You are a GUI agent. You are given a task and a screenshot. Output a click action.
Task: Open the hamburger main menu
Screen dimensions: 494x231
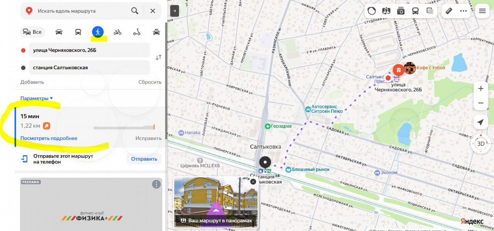[x=482, y=11]
